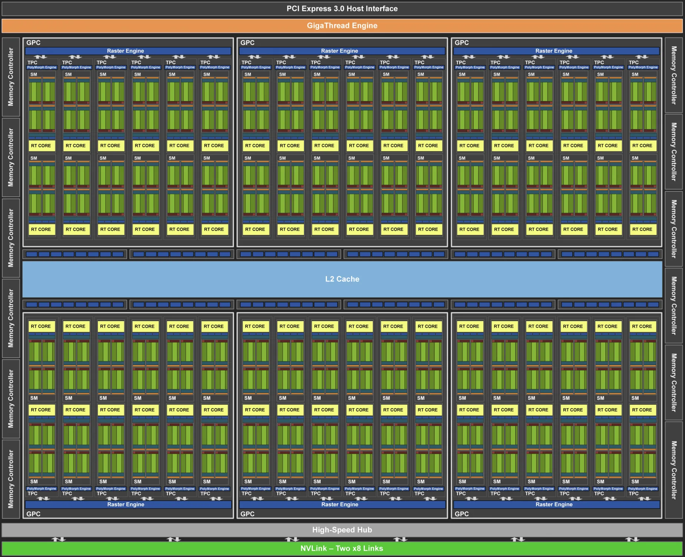Select Raster Engine bar in upper-left GPC

coord(128,51)
